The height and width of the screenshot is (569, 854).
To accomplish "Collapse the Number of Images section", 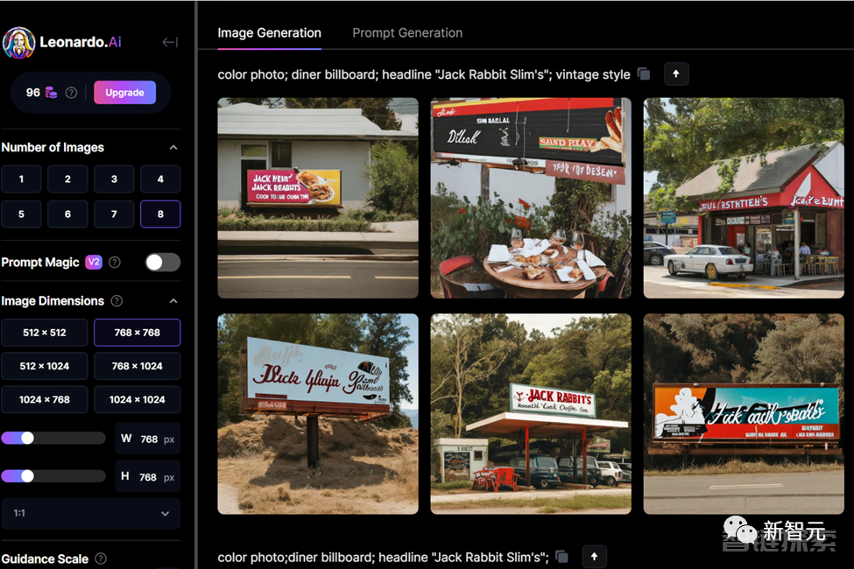I will coord(173,148).
